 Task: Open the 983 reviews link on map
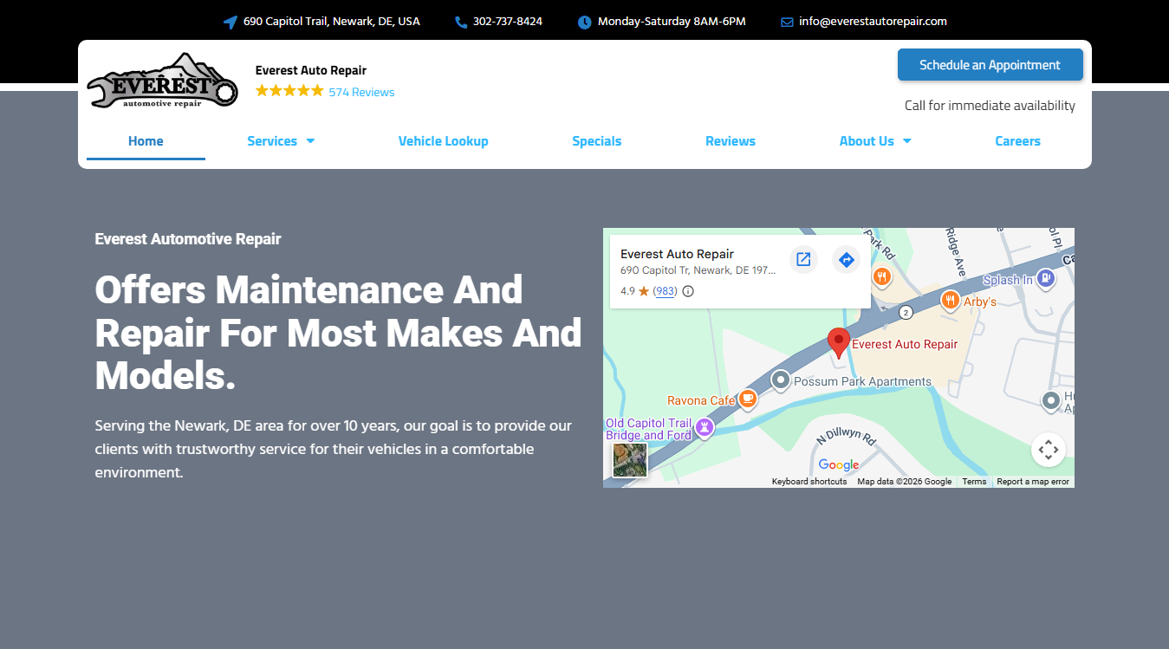[665, 291]
